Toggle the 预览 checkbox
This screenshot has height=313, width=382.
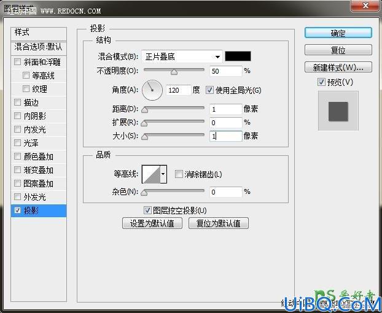point(321,82)
